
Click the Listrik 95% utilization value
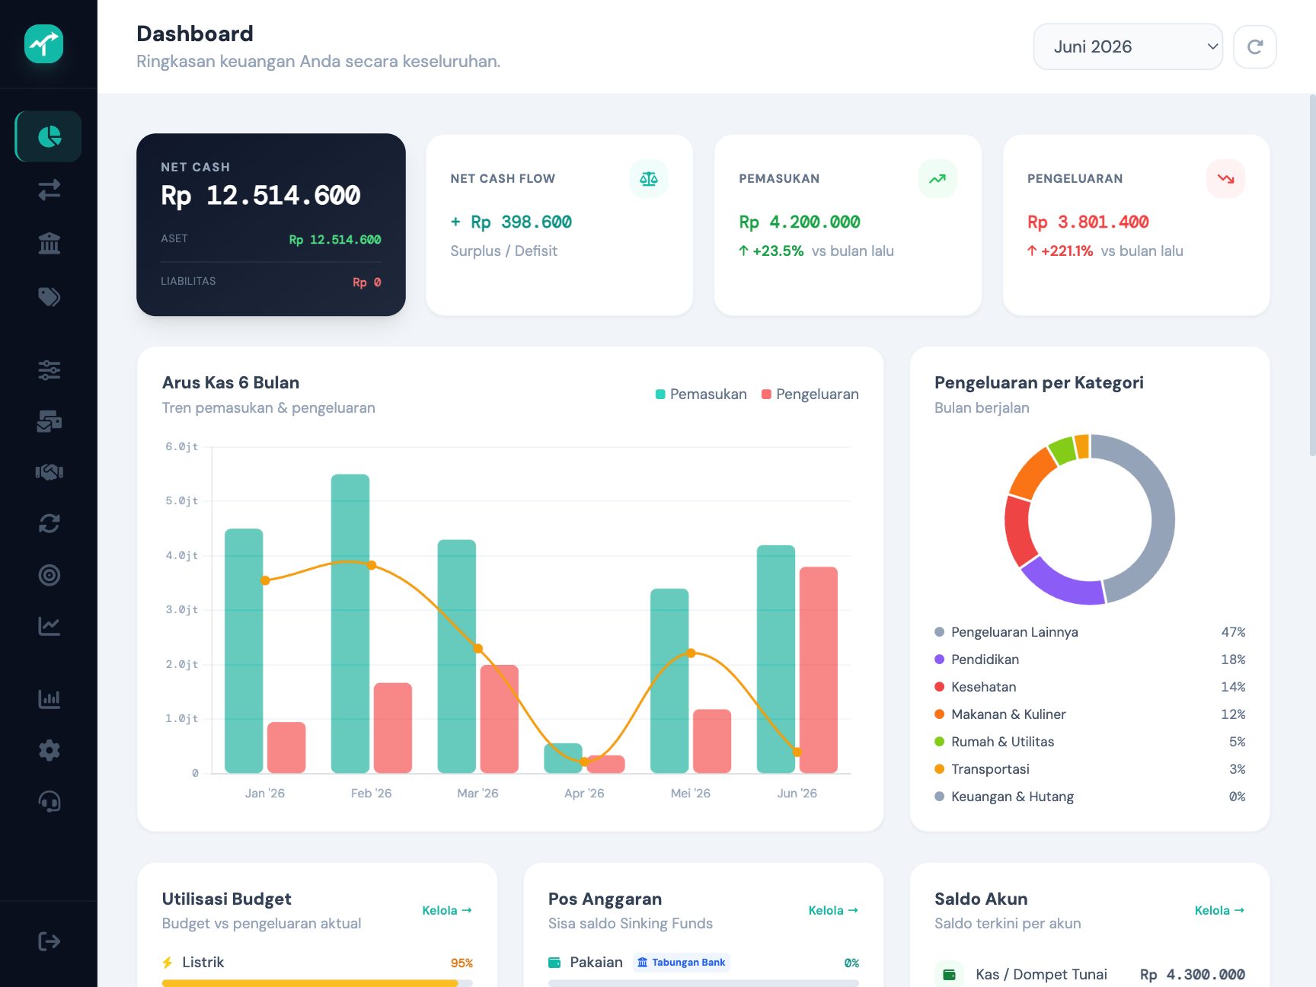point(462,963)
